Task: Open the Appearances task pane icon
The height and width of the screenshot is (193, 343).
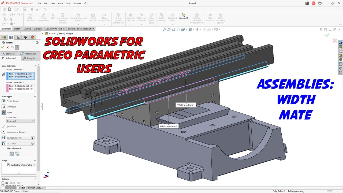Action: (341, 60)
